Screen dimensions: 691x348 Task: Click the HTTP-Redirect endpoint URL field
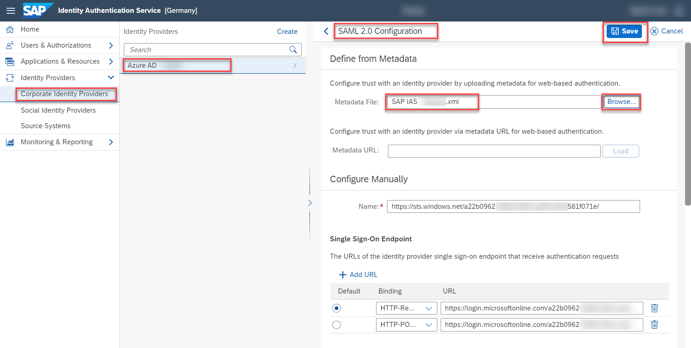pos(542,308)
